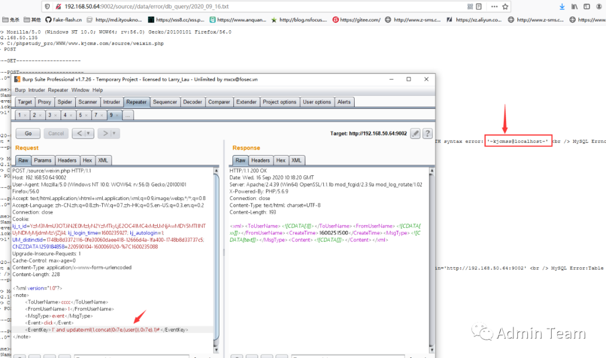The image size is (606, 358).
Task: Click the response pane vertical scrollbar
Action: click(431, 259)
